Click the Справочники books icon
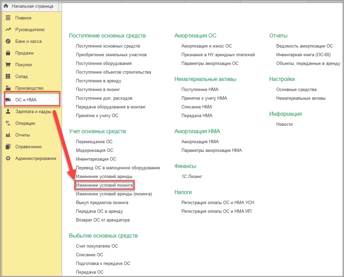This screenshot has height=277, width=344. click(8, 147)
